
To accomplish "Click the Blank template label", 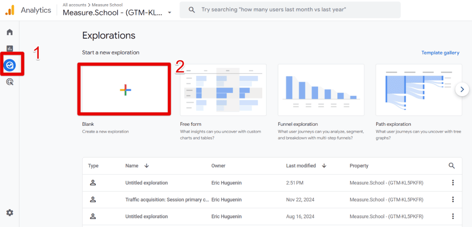I will point(88,124).
